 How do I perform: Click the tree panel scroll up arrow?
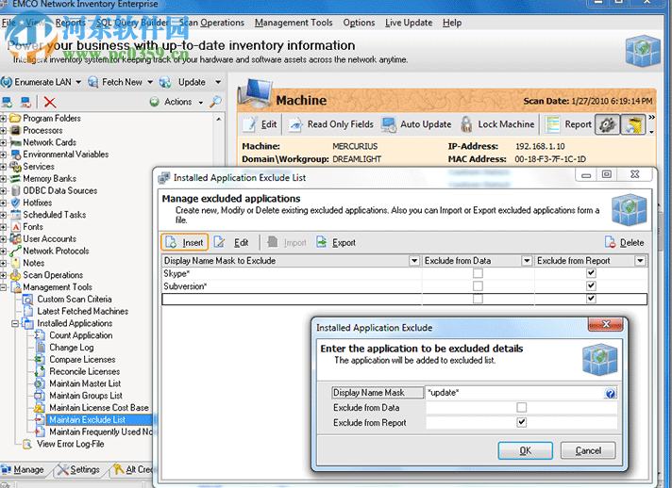pyautogui.click(x=219, y=120)
